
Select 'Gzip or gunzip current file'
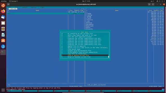click(85, 55)
